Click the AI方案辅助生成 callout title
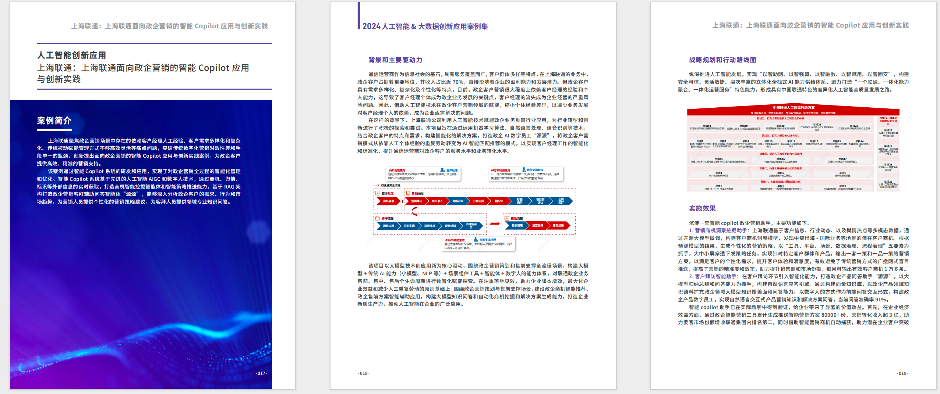 tap(501, 170)
